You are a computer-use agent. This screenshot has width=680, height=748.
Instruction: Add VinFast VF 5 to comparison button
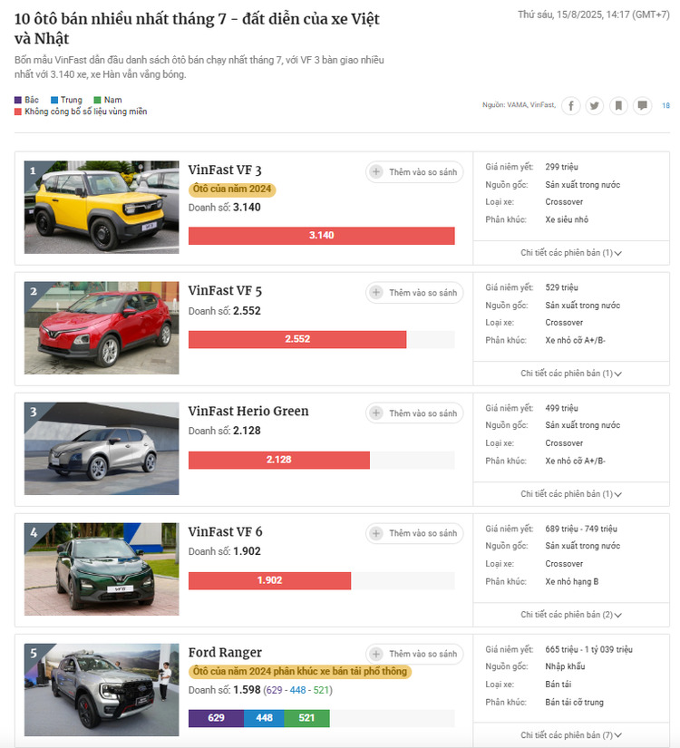click(414, 293)
